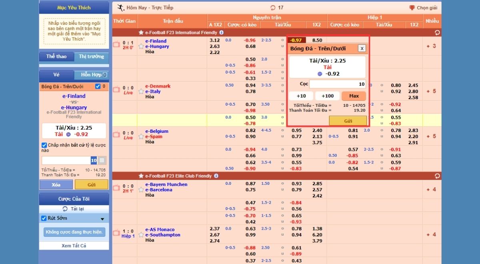Focus the Cọc stake input in popup
The width and height of the screenshot is (480, 264).
(x=338, y=84)
